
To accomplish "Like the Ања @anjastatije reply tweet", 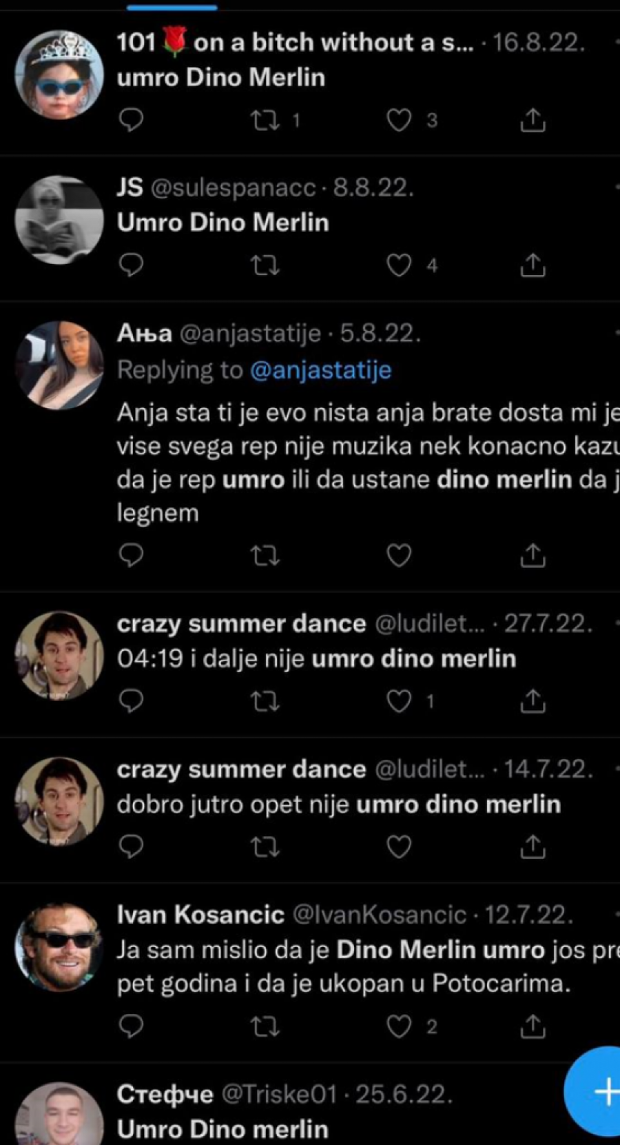I will 399,556.
